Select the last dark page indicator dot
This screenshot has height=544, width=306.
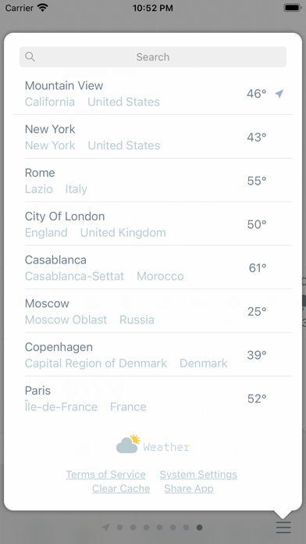tap(199, 528)
